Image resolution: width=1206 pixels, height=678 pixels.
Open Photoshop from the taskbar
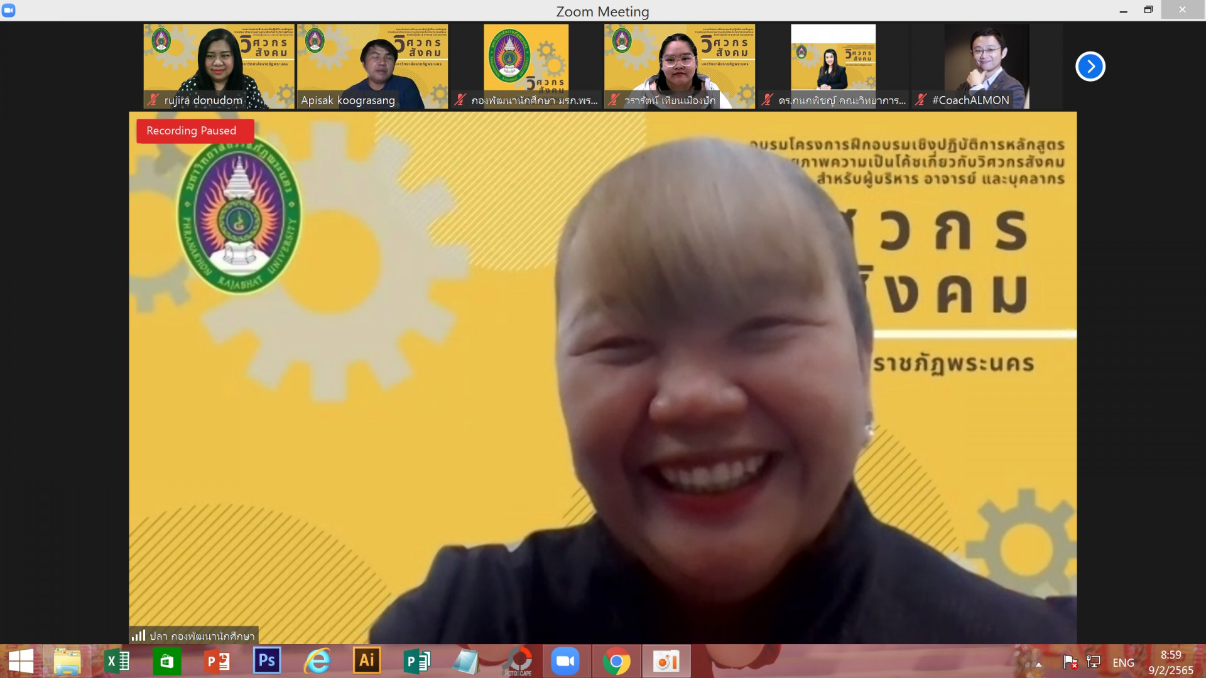point(267,661)
